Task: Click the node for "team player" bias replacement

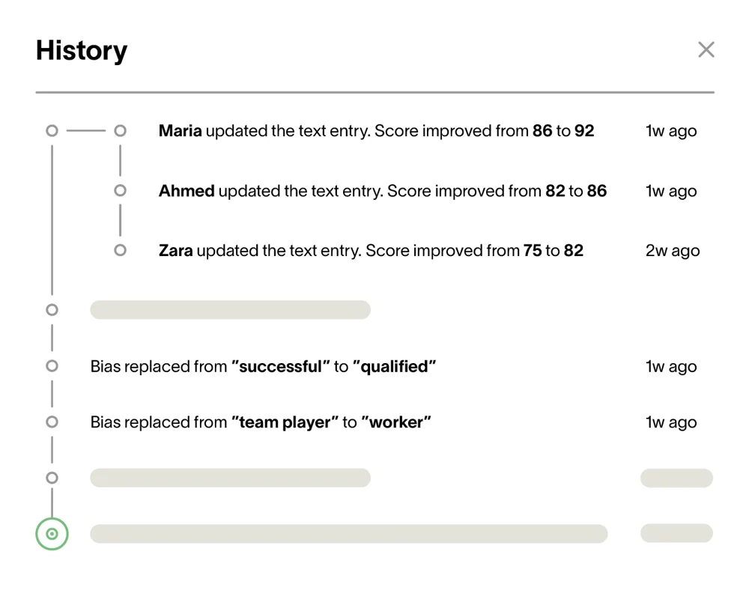Action: [52, 422]
